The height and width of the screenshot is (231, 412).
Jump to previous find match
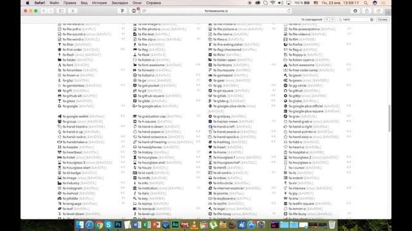point(327,20)
